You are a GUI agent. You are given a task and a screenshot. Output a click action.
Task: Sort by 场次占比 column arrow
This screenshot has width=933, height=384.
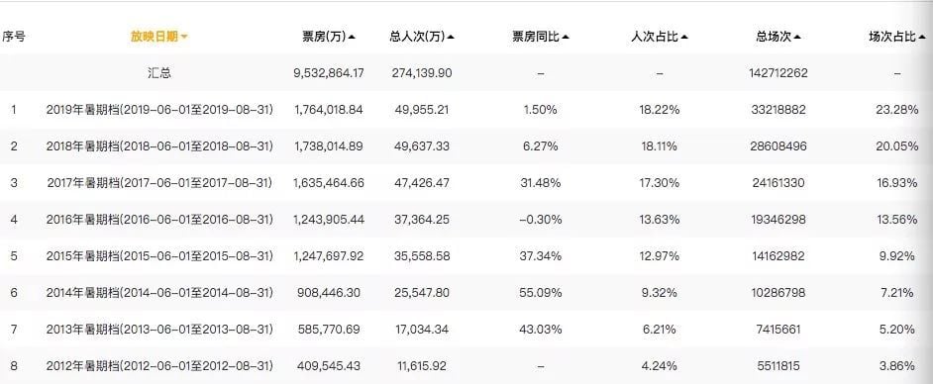921,37
